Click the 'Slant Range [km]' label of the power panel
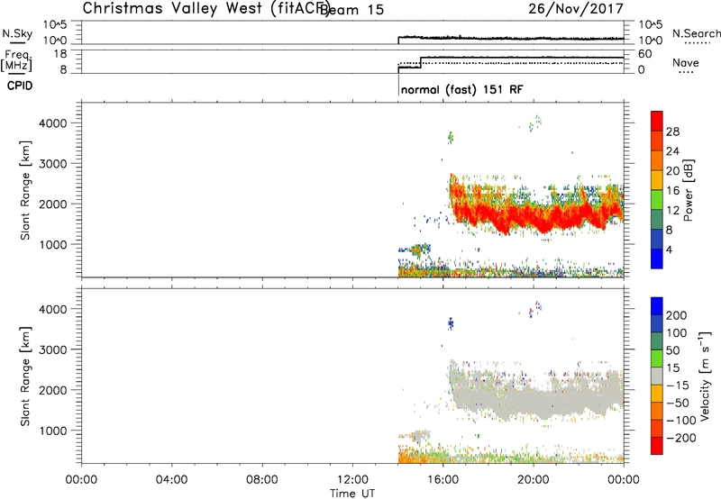 click(x=25, y=190)
